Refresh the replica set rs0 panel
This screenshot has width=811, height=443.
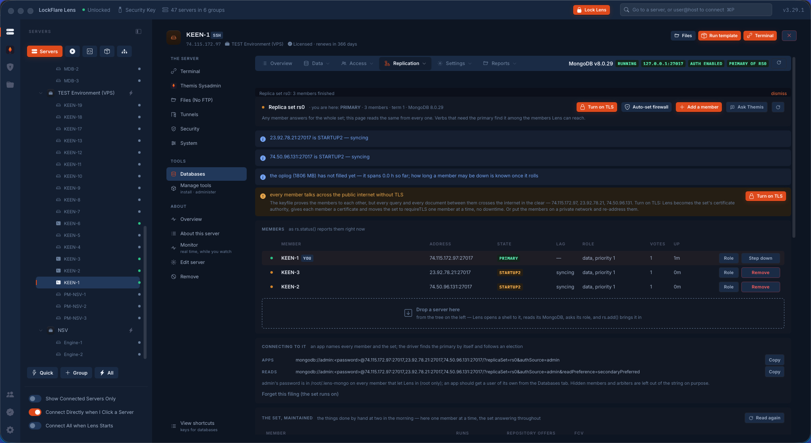[x=778, y=107]
